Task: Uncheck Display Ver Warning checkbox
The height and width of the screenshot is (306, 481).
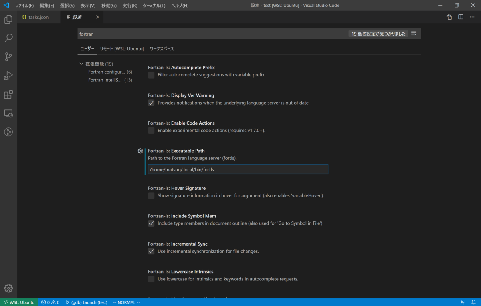Action: pyautogui.click(x=151, y=103)
